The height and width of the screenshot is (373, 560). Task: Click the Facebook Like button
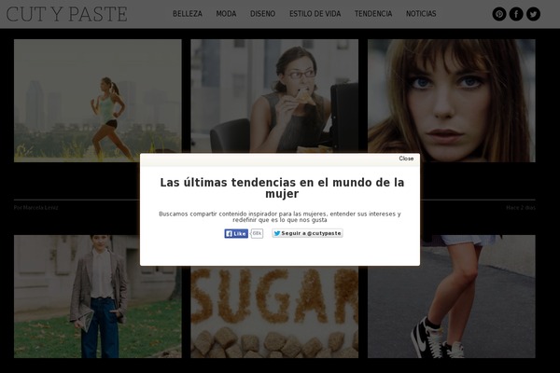pos(236,233)
